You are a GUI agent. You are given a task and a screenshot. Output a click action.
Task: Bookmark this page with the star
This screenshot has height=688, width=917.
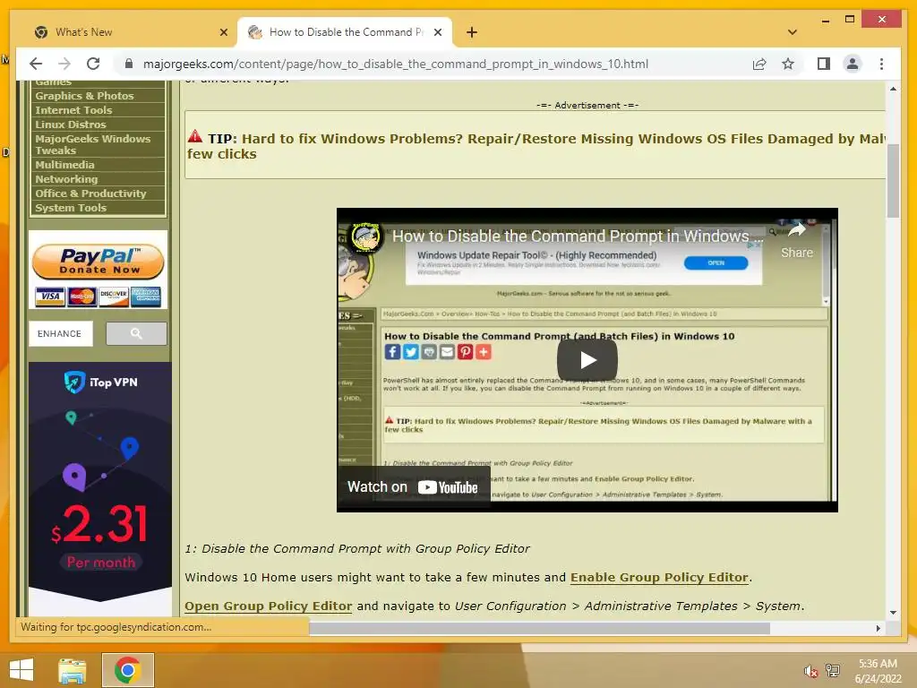(788, 64)
